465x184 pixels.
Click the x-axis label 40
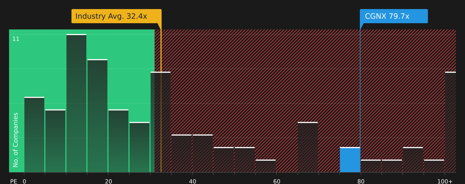coord(193,181)
